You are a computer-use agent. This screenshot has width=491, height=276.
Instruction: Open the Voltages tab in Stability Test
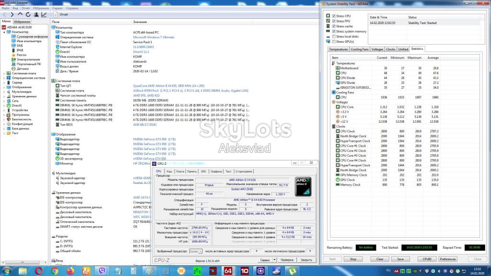point(377,49)
